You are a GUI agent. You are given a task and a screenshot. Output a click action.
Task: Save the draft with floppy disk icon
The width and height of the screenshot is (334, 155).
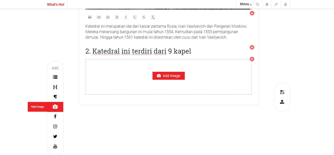click(x=282, y=92)
